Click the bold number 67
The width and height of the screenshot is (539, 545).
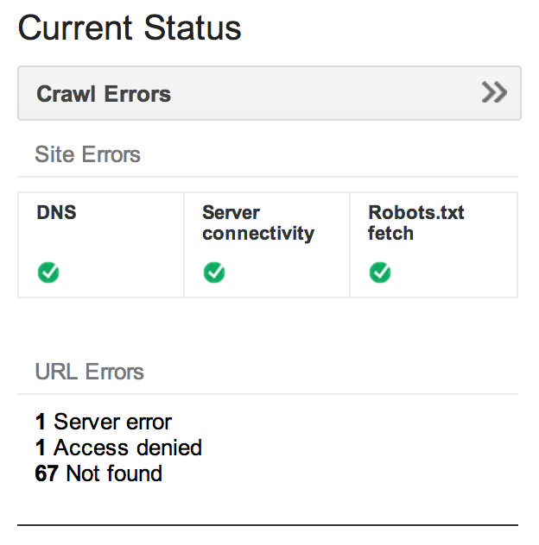tap(47, 473)
